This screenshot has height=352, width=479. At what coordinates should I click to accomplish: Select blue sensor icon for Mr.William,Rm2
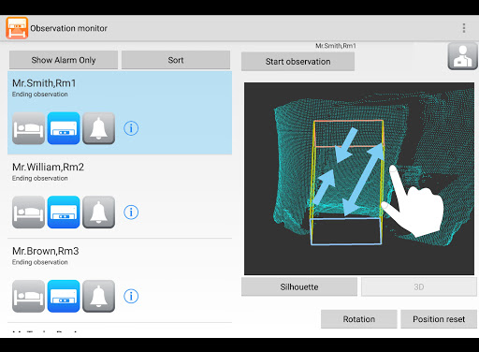[x=64, y=213]
